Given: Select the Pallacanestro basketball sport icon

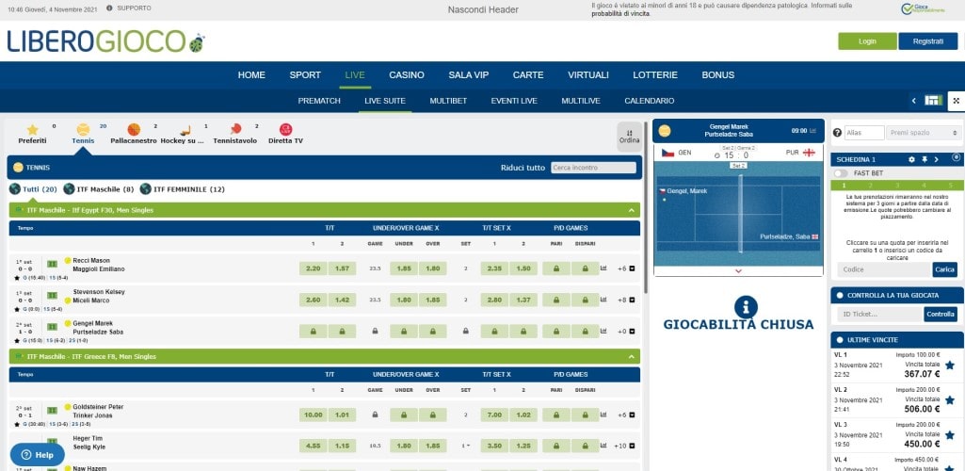Looking at the screenshot, I should coord(134,129).
